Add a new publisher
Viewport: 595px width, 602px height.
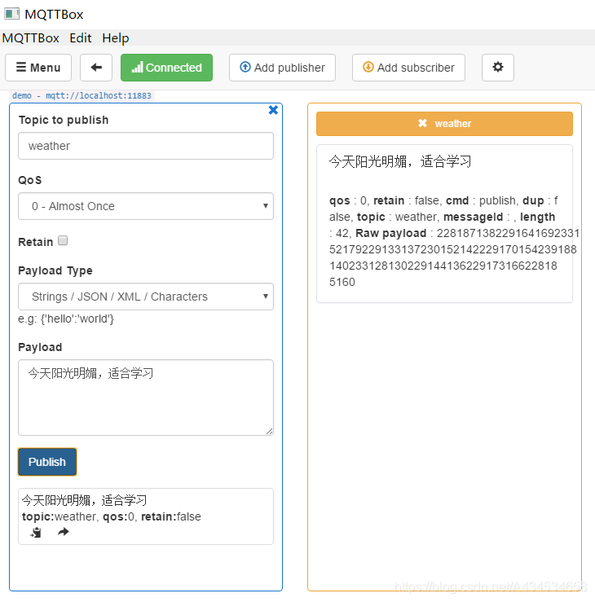(282, 68)
